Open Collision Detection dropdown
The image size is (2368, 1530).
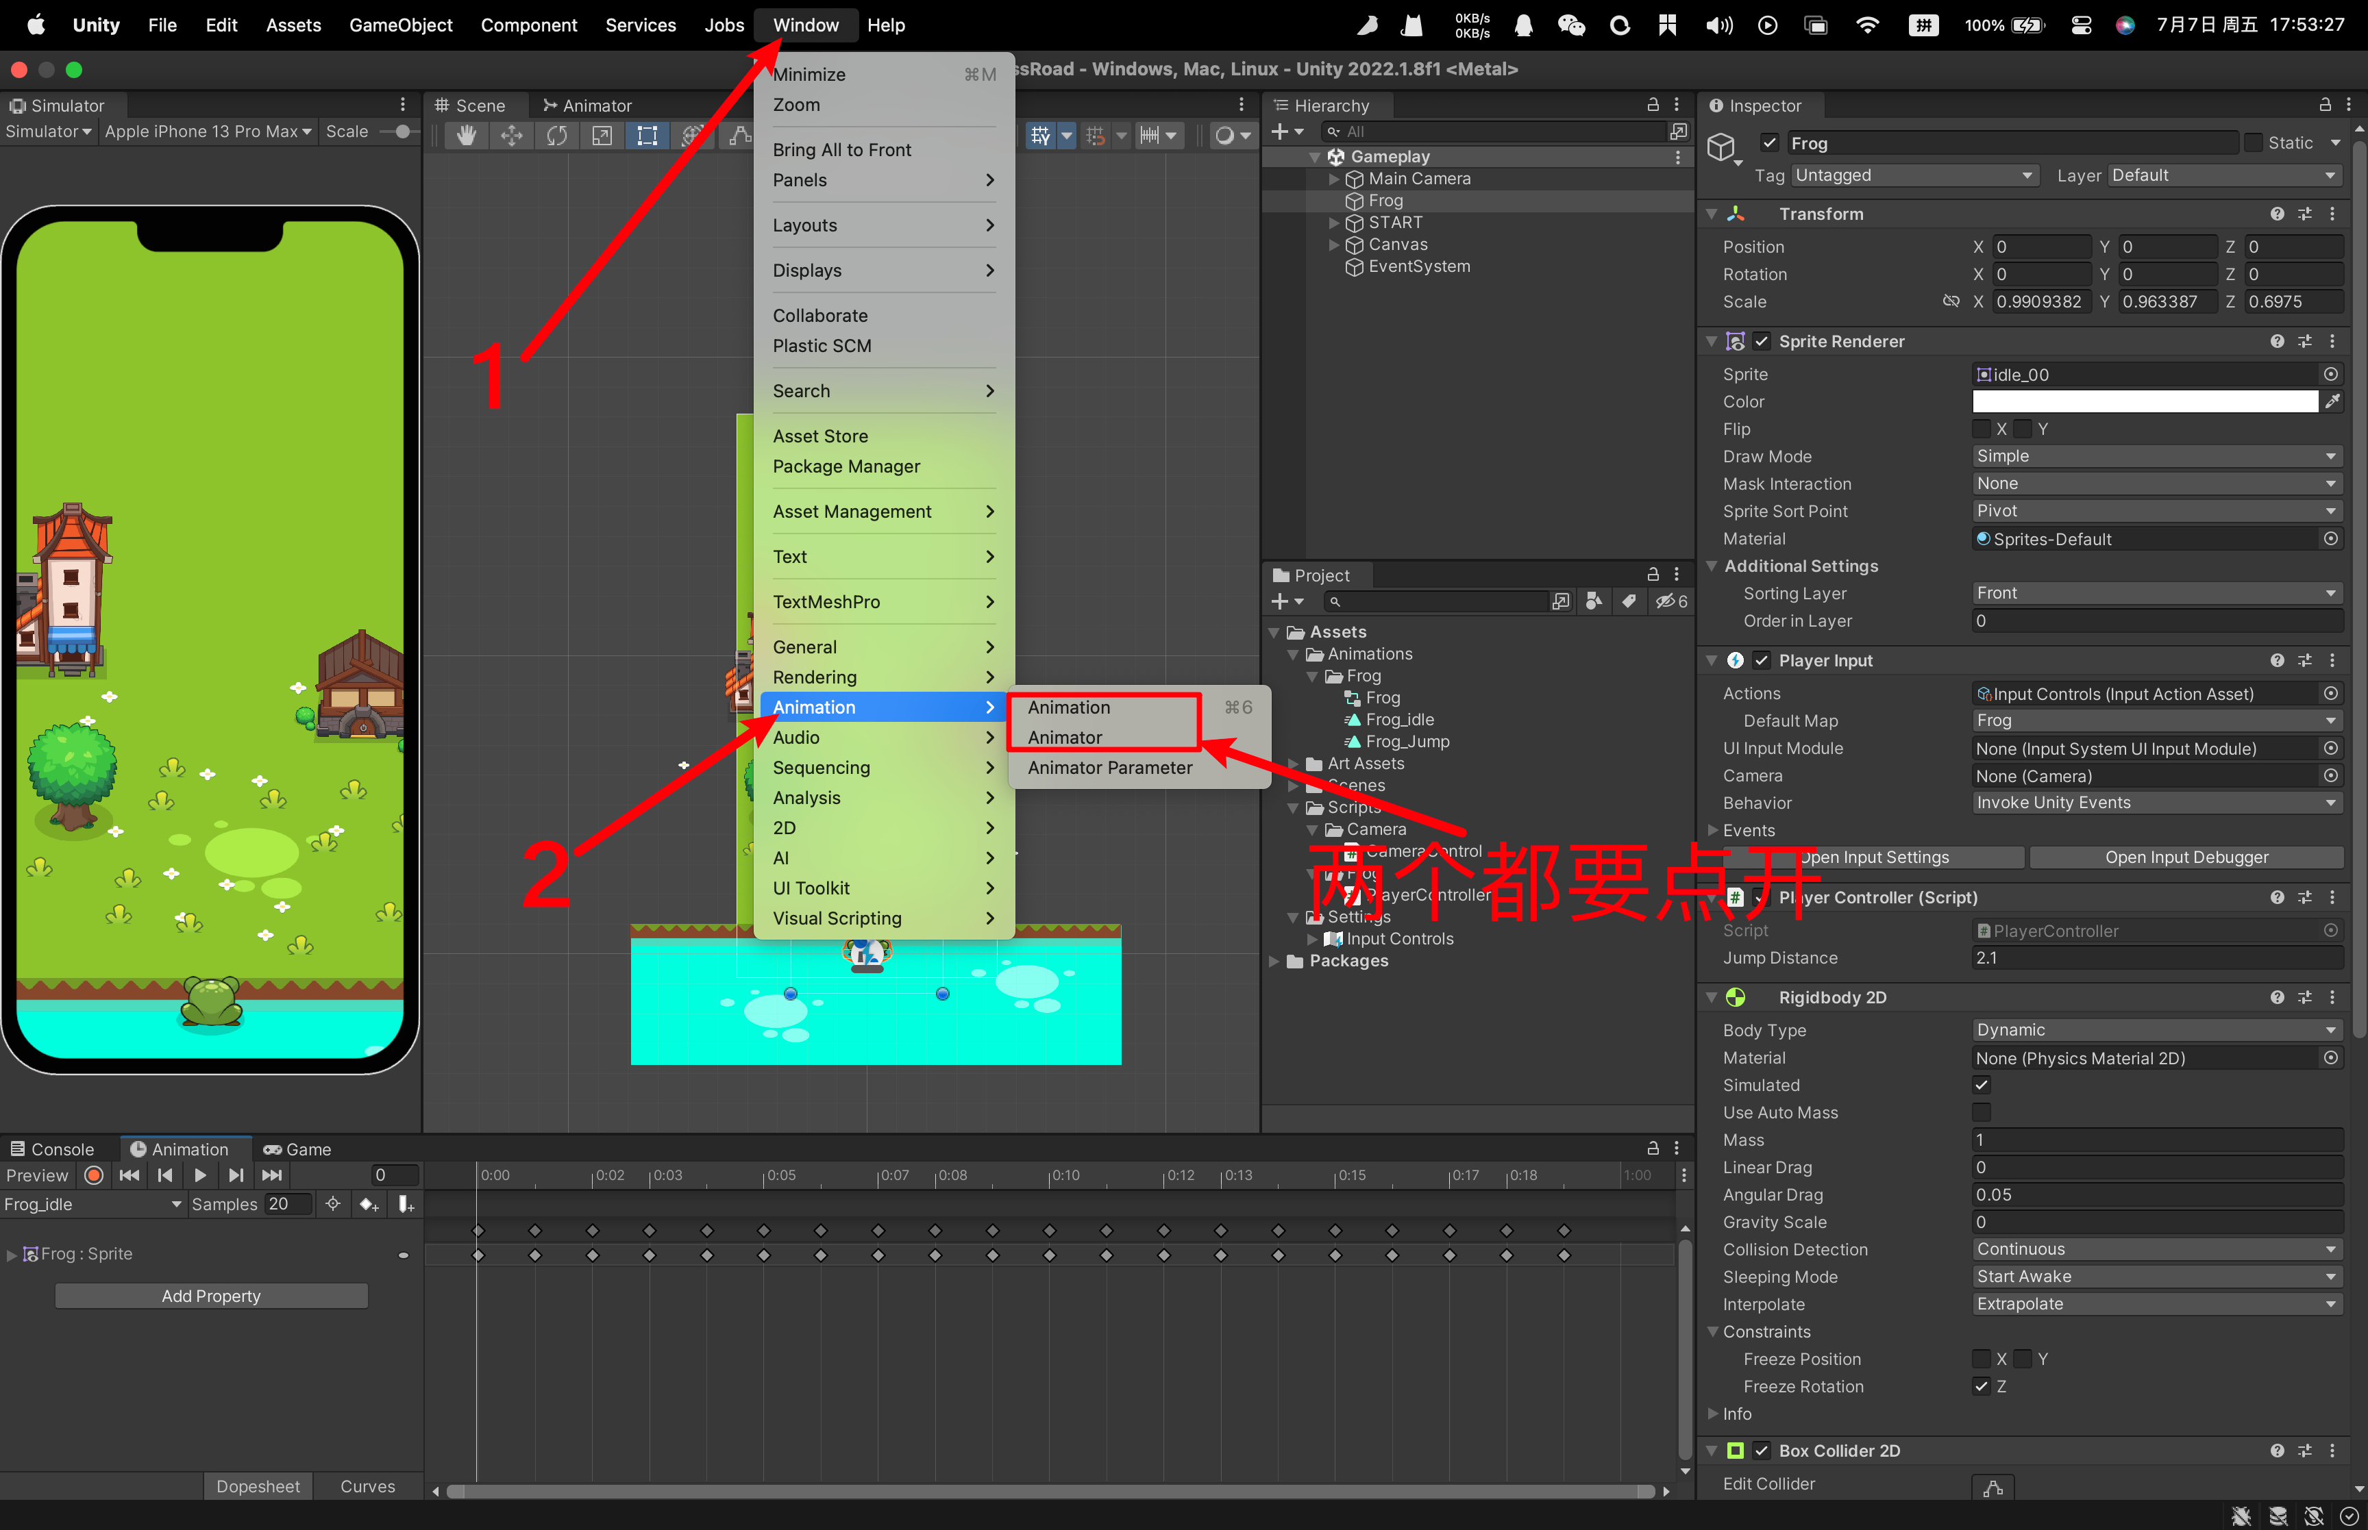pos(2156,1249)
